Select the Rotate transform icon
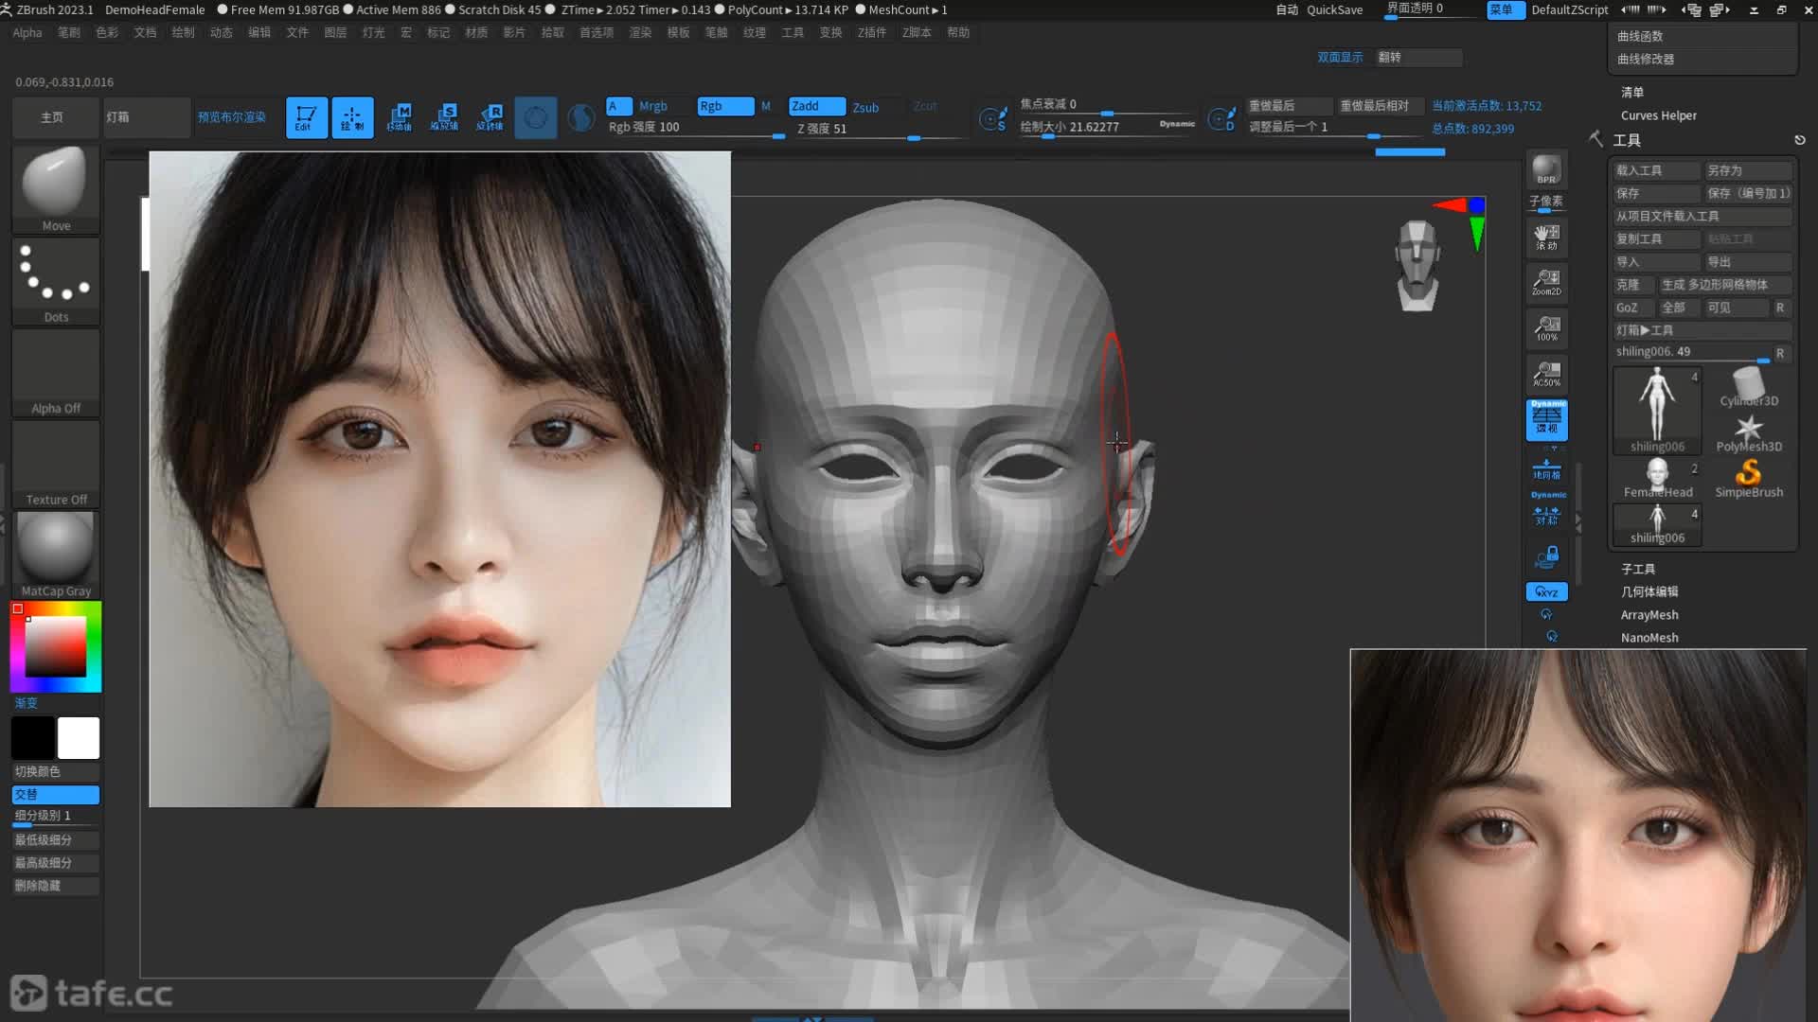The width and height of the screenshot is (1818, 1022). coord(490,117)
